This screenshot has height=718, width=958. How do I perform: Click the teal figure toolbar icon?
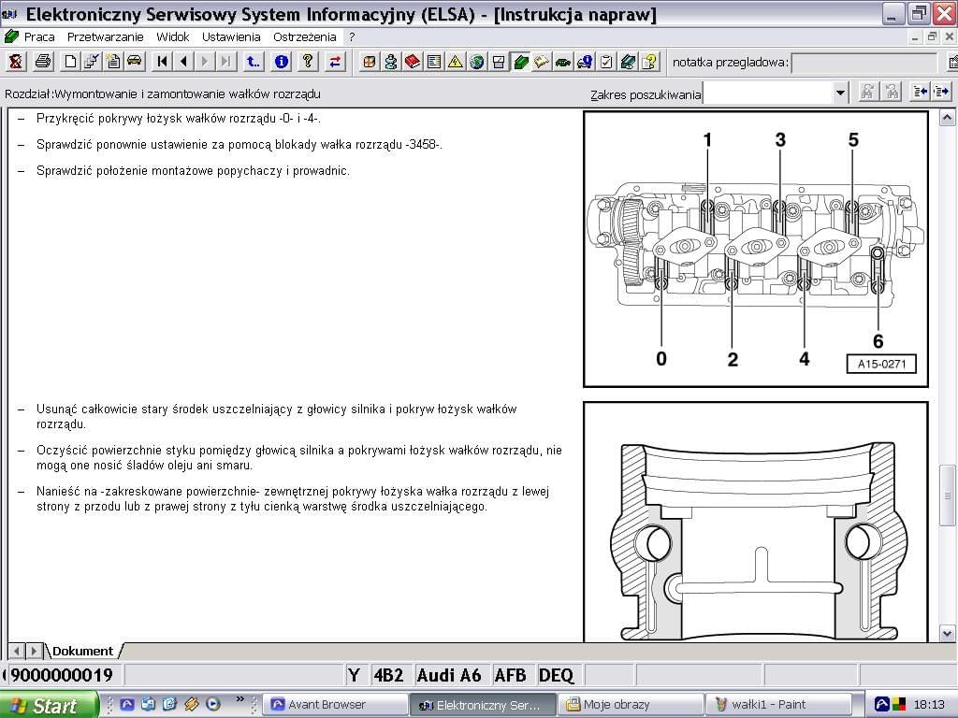pos(390,61)
